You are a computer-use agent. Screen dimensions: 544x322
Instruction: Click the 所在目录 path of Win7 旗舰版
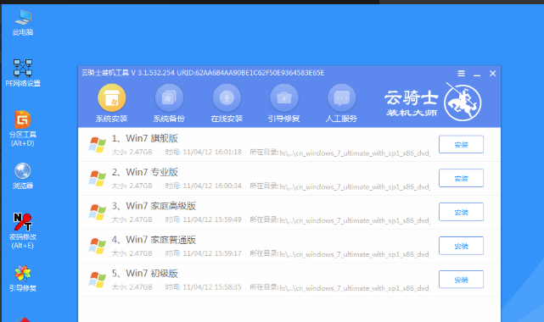340,153
